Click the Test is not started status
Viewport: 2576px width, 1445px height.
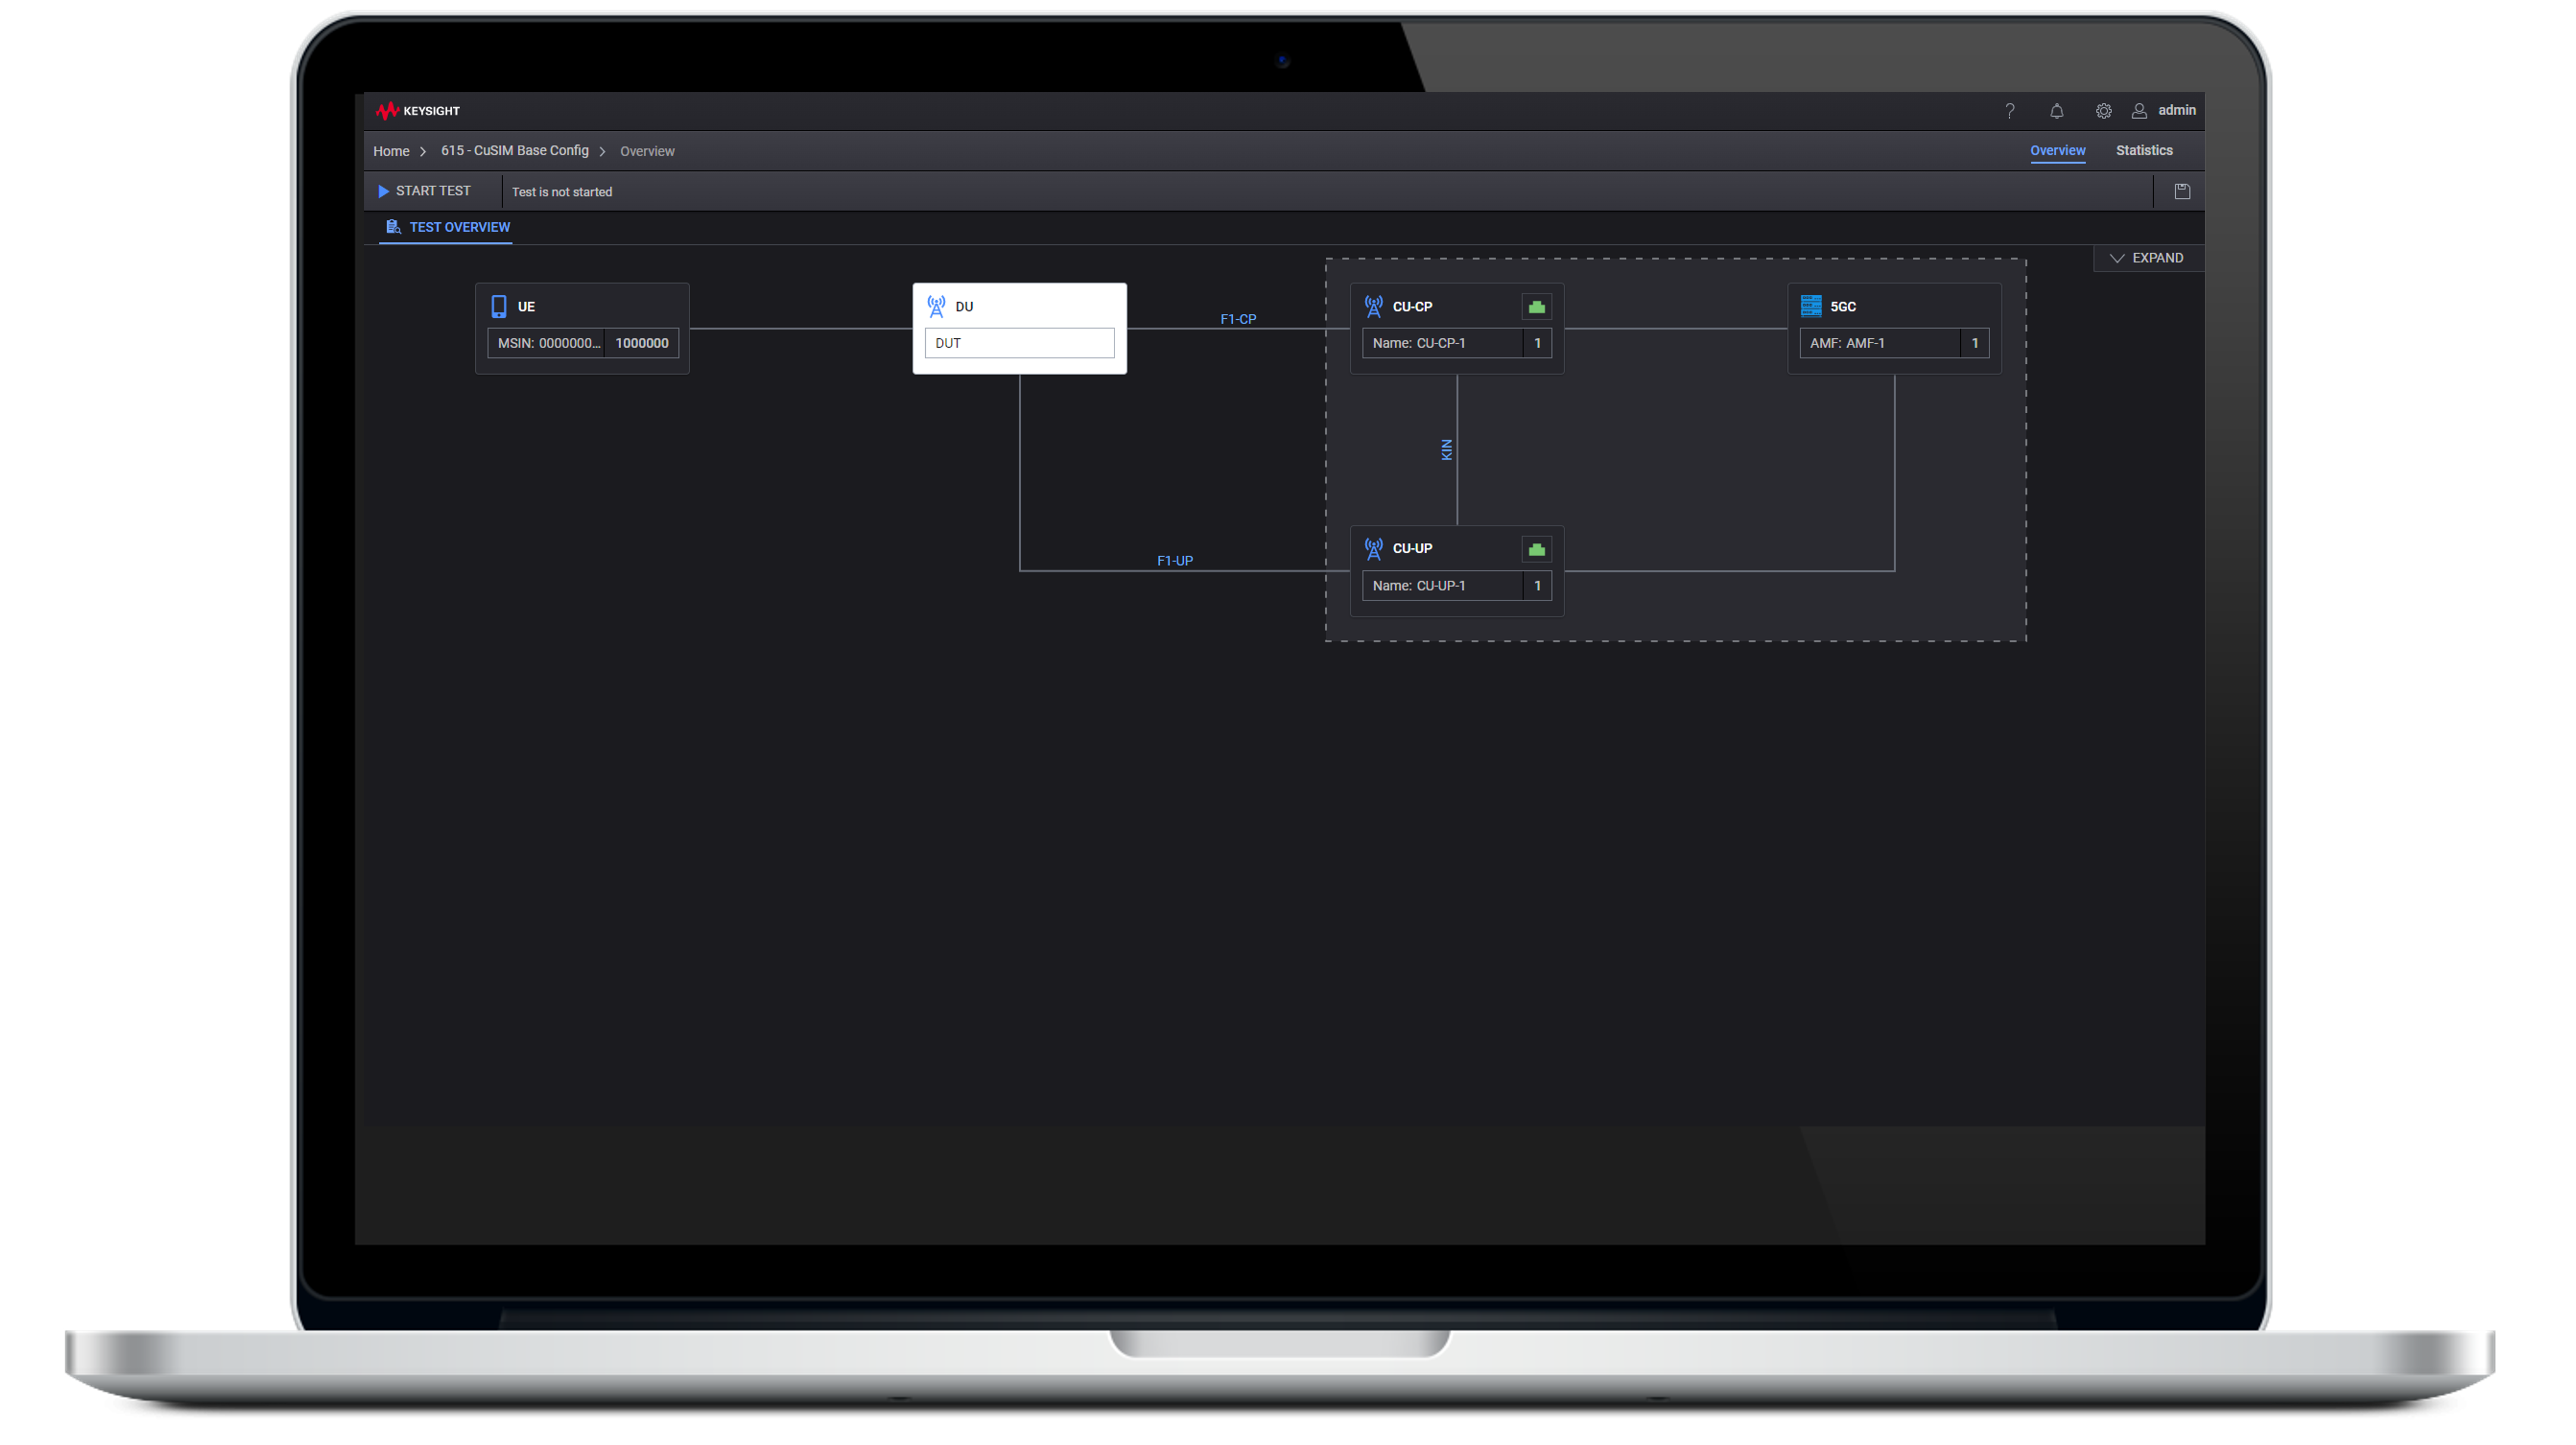click(561, 192)
